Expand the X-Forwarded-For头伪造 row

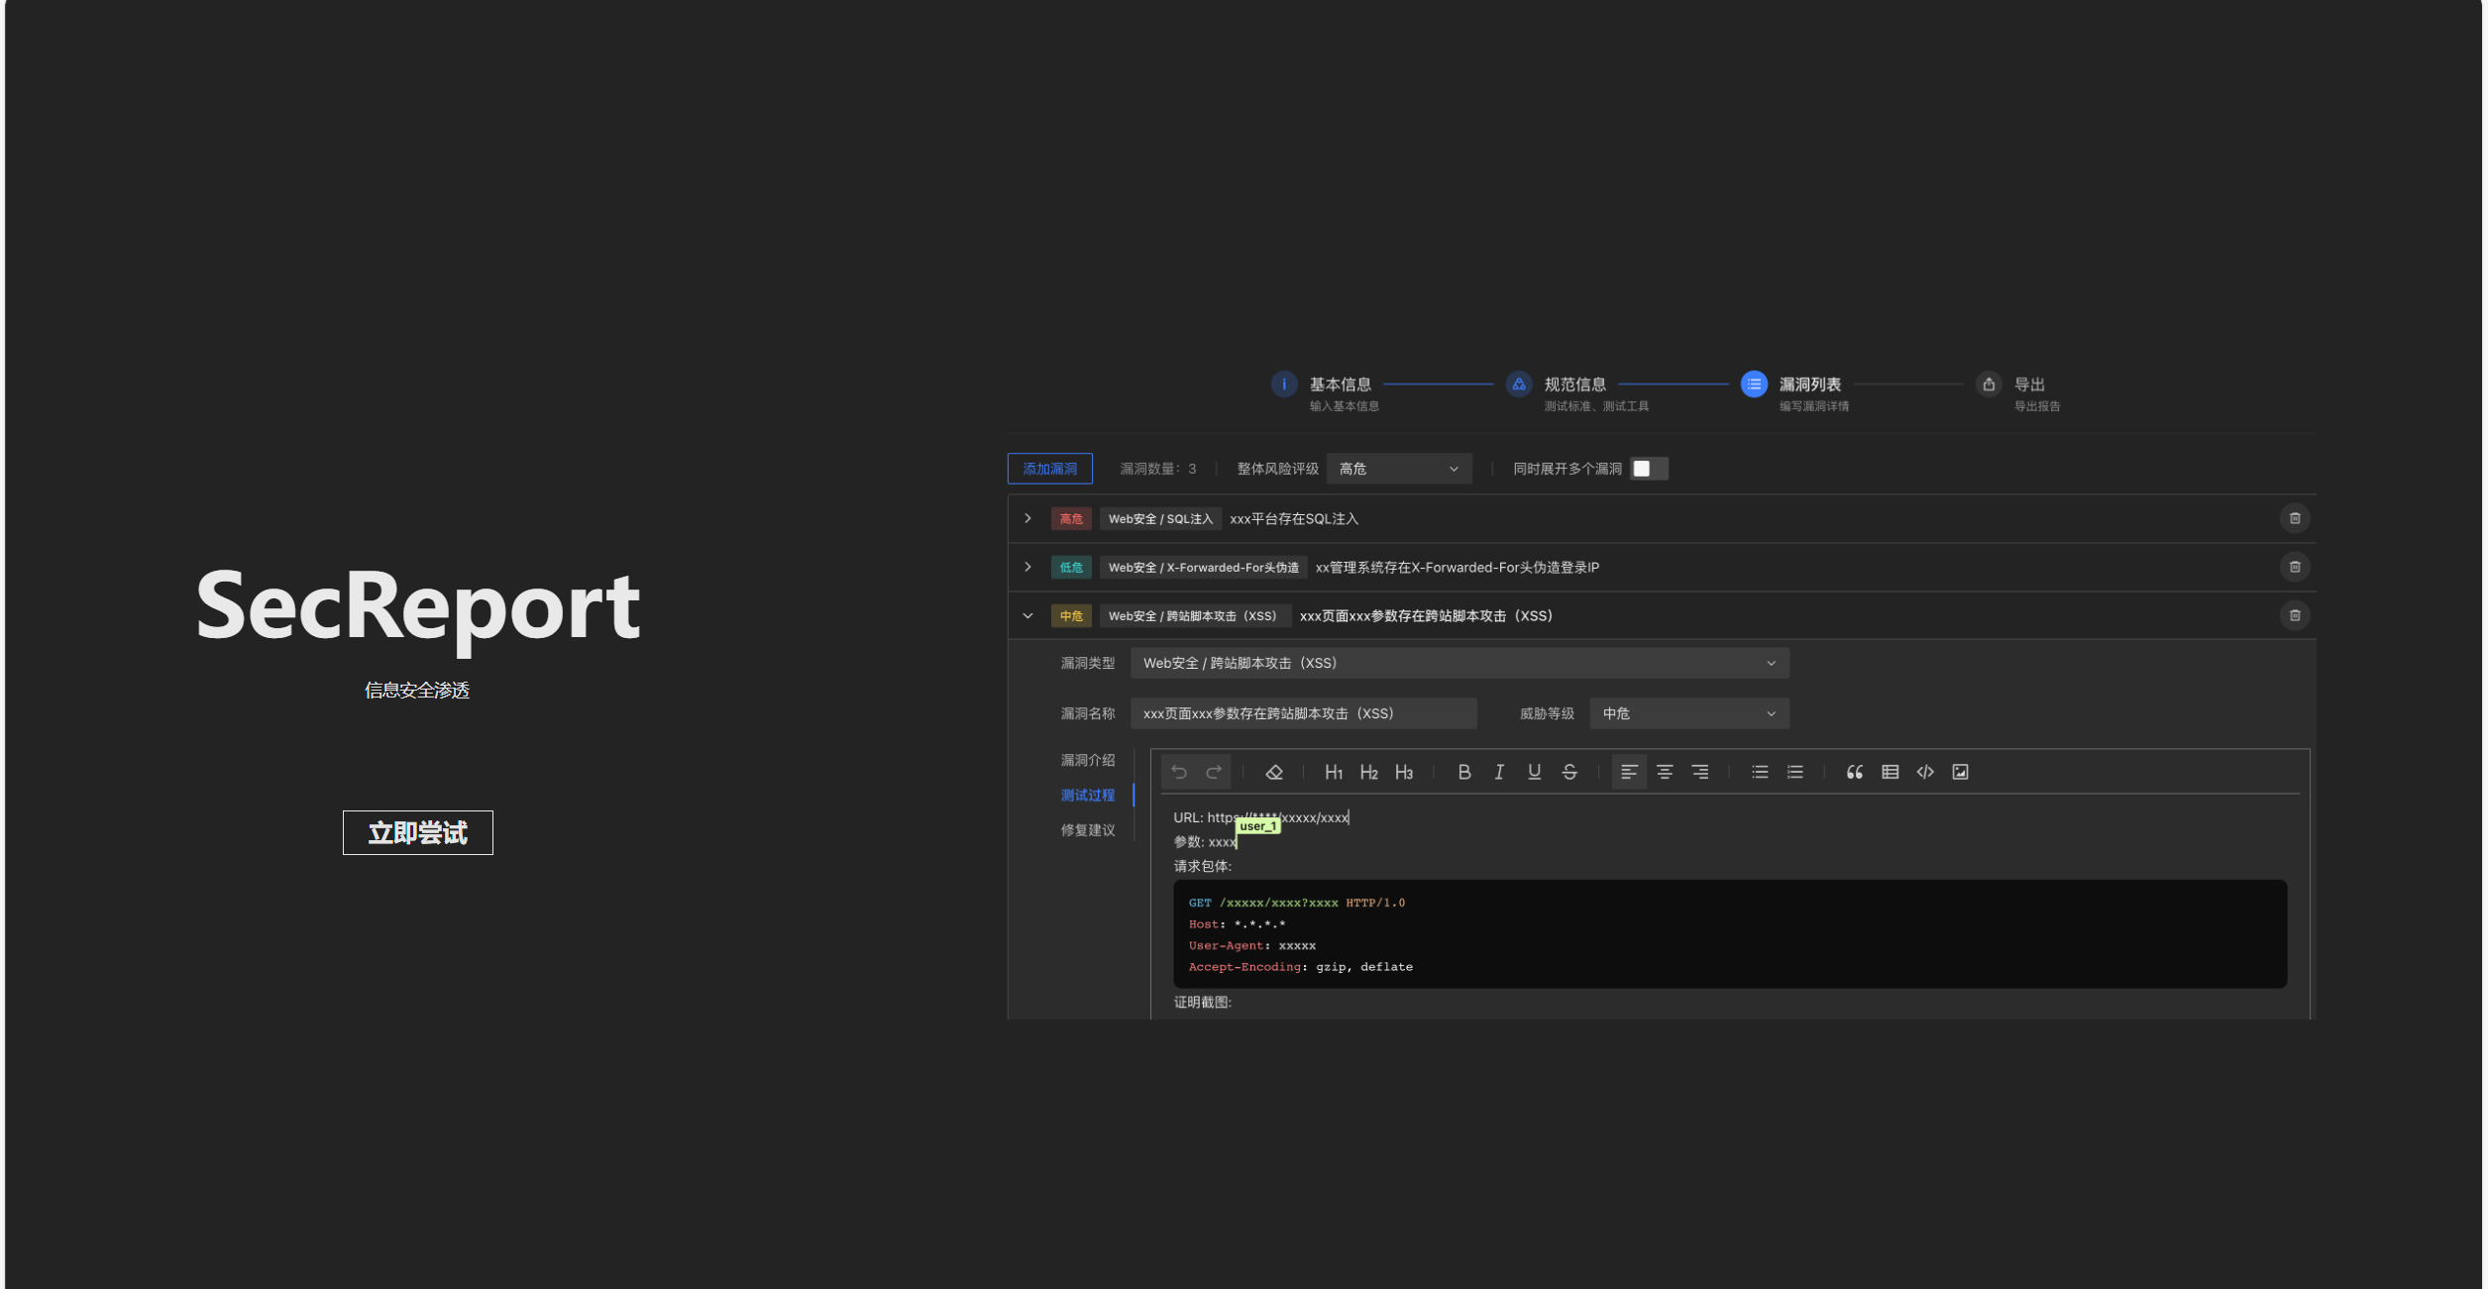1028,567
